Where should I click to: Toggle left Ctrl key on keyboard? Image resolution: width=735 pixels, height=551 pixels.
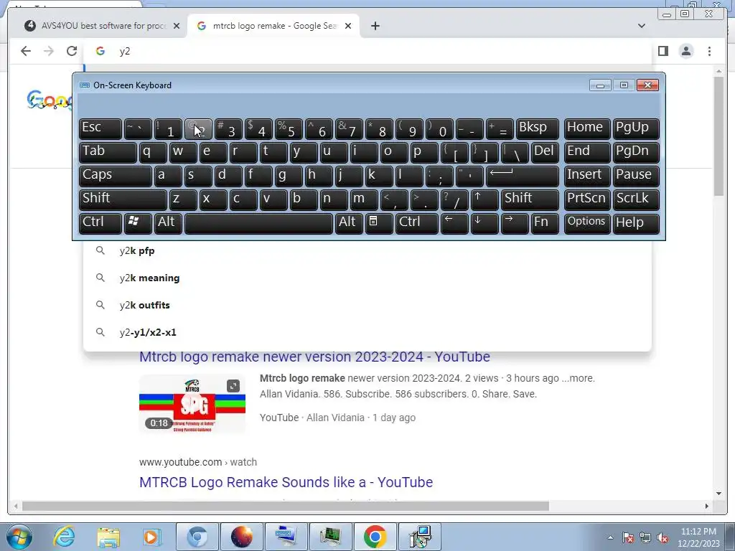click(x=100, y=223)
